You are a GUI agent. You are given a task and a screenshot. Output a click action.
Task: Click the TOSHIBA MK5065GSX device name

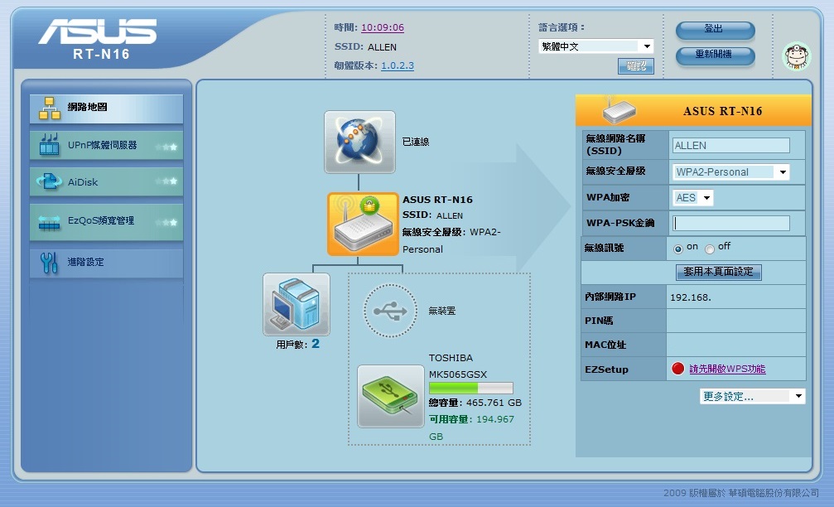pos(458,366)
